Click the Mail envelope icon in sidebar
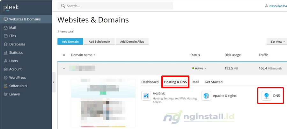287x129 pixels. pyautogui.click(x=6, y=28)
